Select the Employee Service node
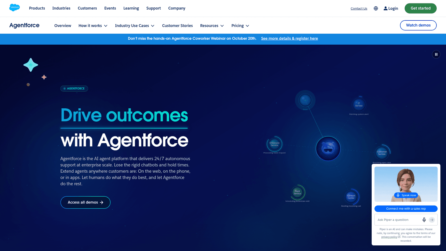 coord(275,144)
